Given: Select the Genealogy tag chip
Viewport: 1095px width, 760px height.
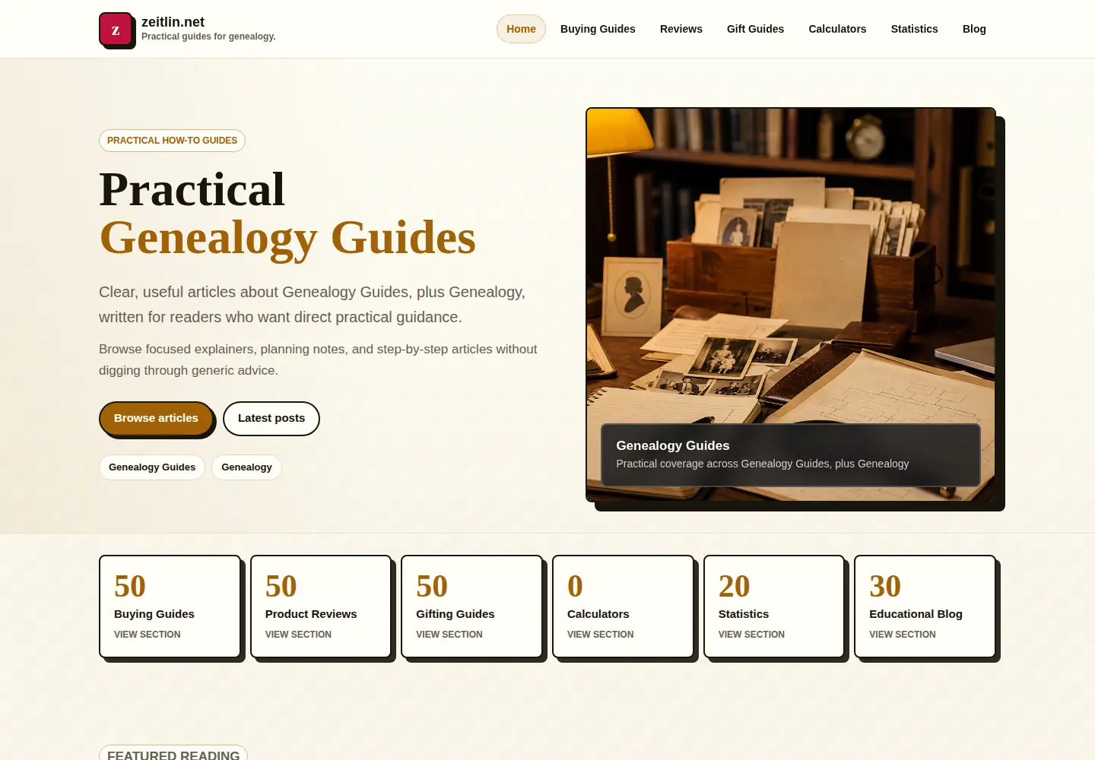Looking at the screenshot, I should [246, 467].
